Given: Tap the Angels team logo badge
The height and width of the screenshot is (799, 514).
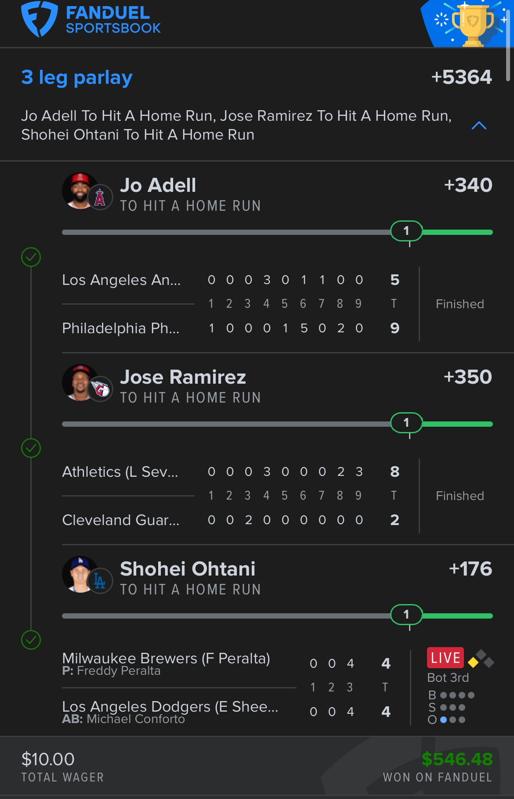Looking at the screenshot, I should click(x=100, y=198).
